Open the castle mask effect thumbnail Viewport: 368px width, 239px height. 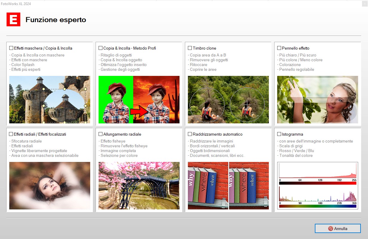pyautogui.click(x=50, y=99)
